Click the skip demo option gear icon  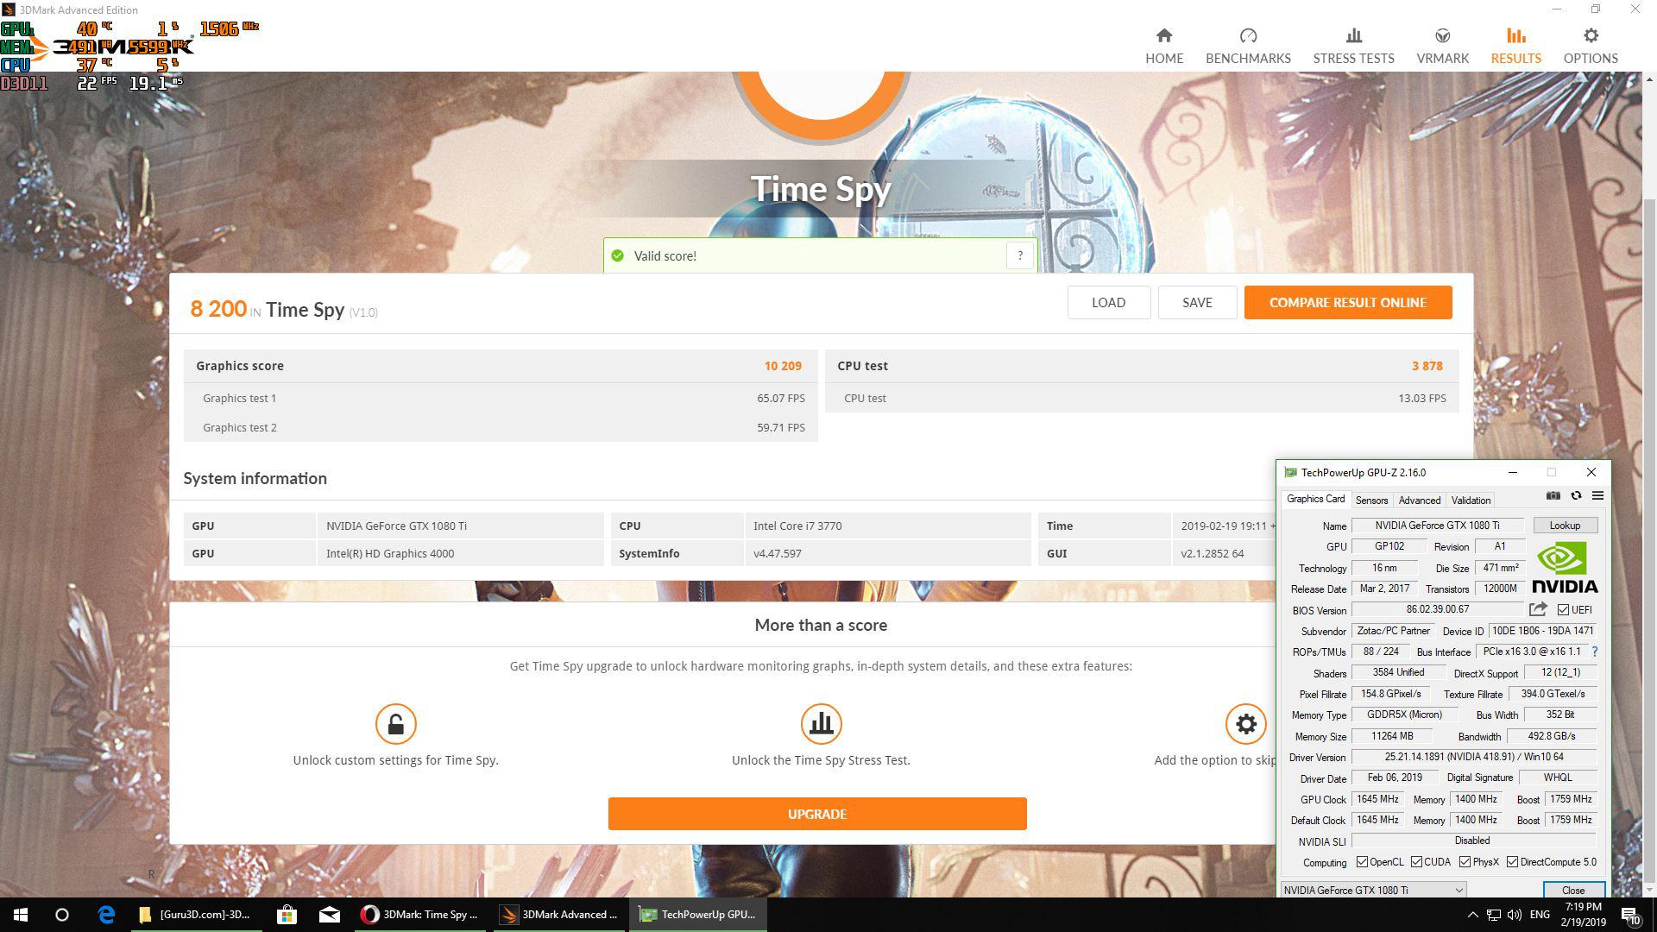[x=1245, y=724]
